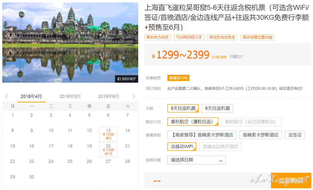Click calendar date 14

click(x=128, y=130)
